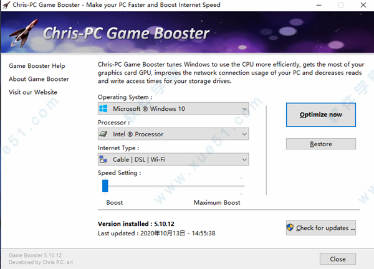Close the window with the title bar X
This screenshot has height=269, width=374.
tap(364, 5)
